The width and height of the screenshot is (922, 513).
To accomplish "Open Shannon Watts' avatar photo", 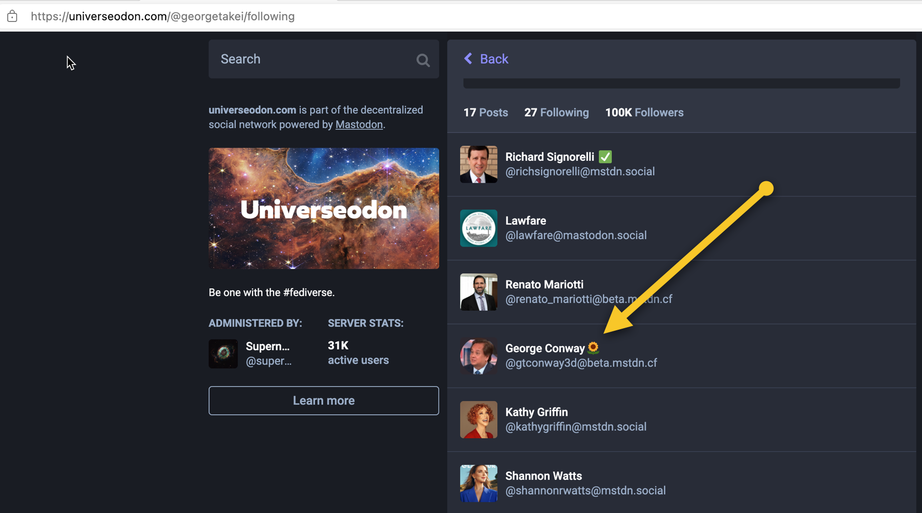I will pyautogui.click(x=478, y=483).
